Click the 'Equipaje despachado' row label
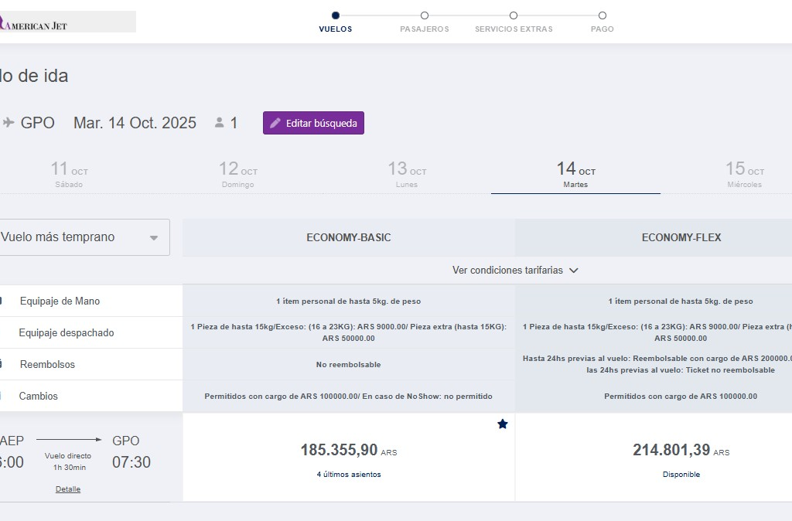The width and height of the screenshot is (792, 521). pos(67,332)
